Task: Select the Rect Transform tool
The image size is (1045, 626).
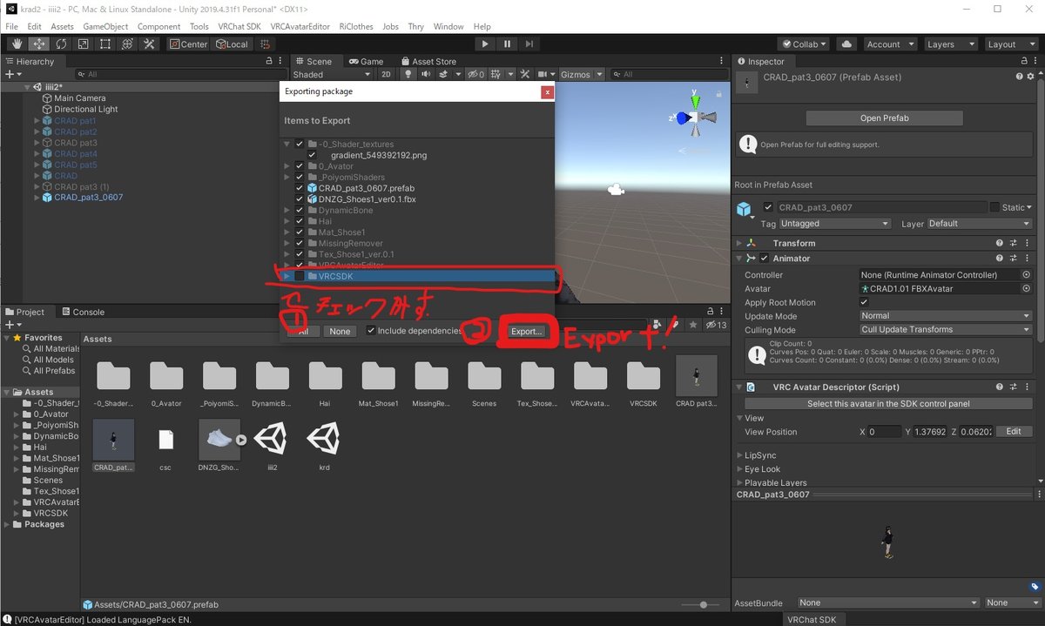Action: pyautogui.click(x=105, y=44)
